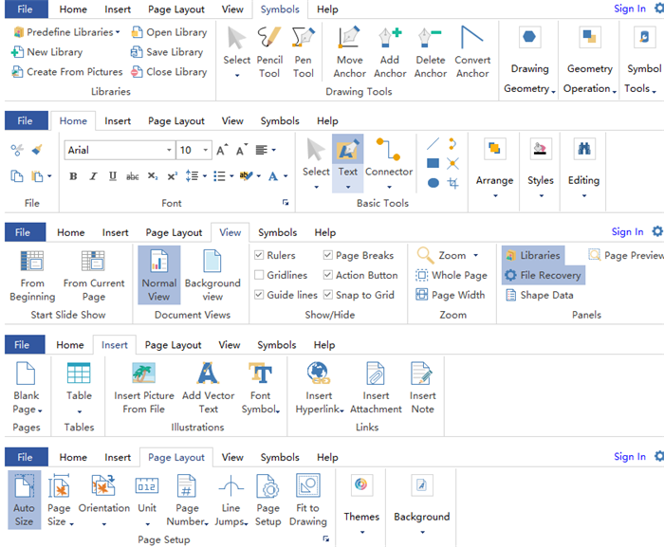Enable the Gridlines checkbox
Viewport: 664px width, 547px height.
tap(260, 276)
